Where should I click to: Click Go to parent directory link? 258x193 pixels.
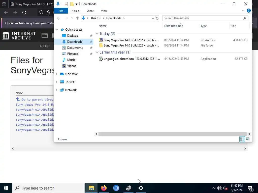click(x=35, y=99)
